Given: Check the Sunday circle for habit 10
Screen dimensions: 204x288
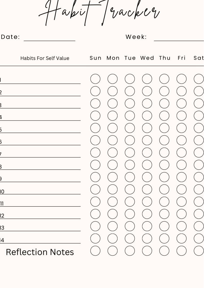Looking at the screenshot, I should pos(95,189).
